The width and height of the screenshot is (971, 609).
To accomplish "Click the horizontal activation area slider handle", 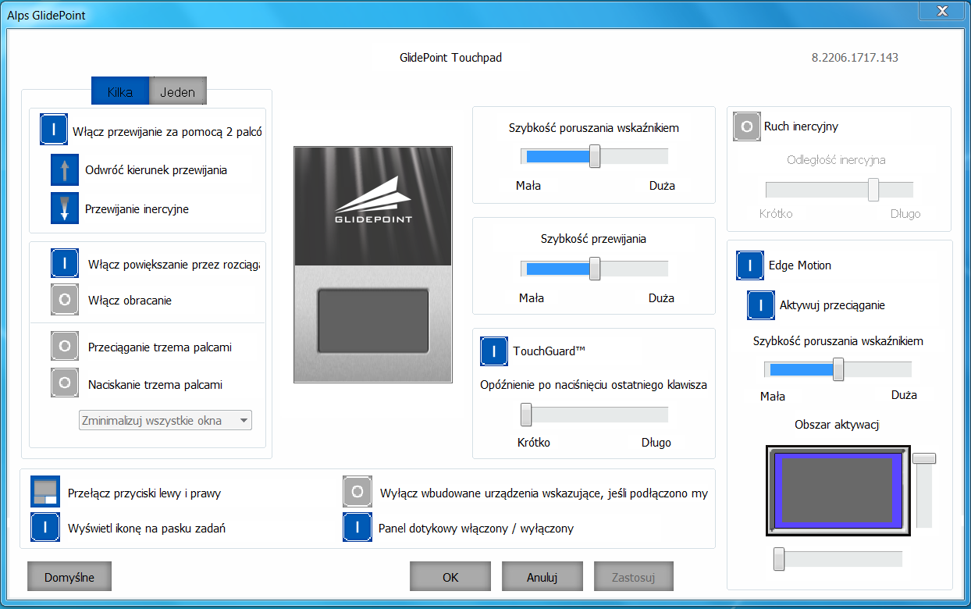I will (778, 559).
